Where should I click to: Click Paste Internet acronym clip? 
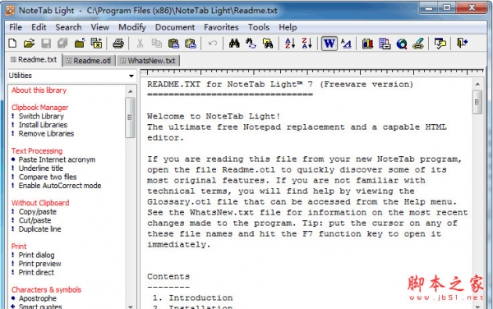coord(57,159)
